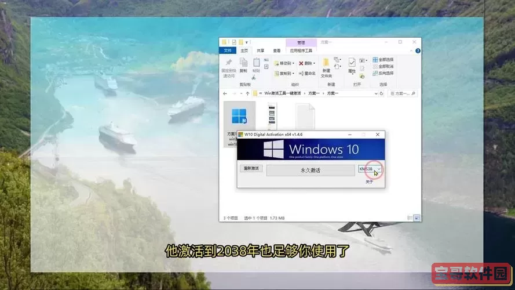
Task: Click the 重新激活 (re-activate) button
Action: pyautogui.click(x=251, y=168)
